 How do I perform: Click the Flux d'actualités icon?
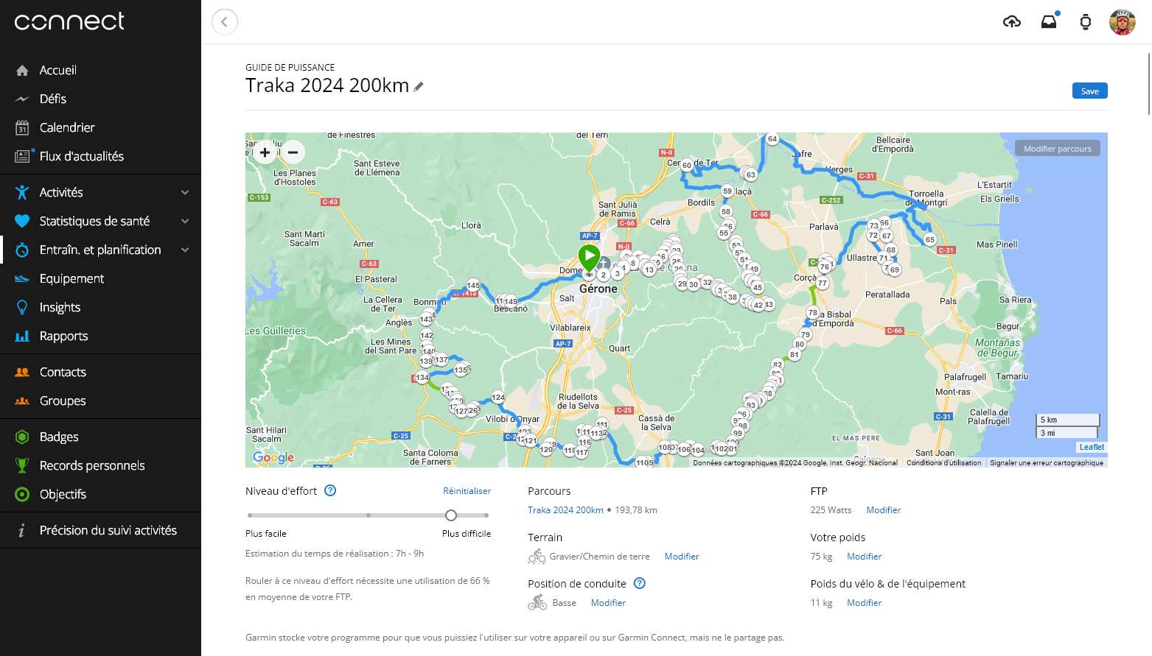[x=22, y=156]
